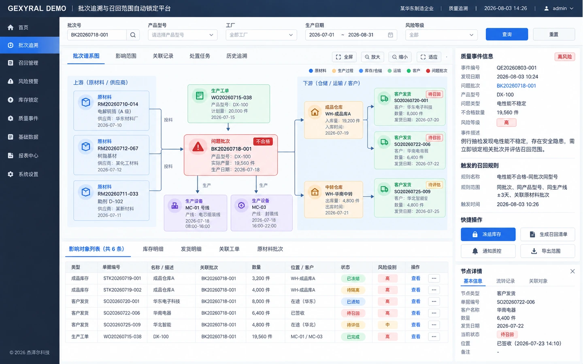Close the 节点详情 node details panel
The height and width of the screenshot is (364, 583).
pyautogui.click(x=572, y=271)
